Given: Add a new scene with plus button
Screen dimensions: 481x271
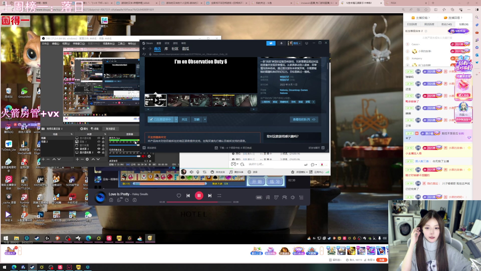Looking at the screenshot, I should pos(43,159).
